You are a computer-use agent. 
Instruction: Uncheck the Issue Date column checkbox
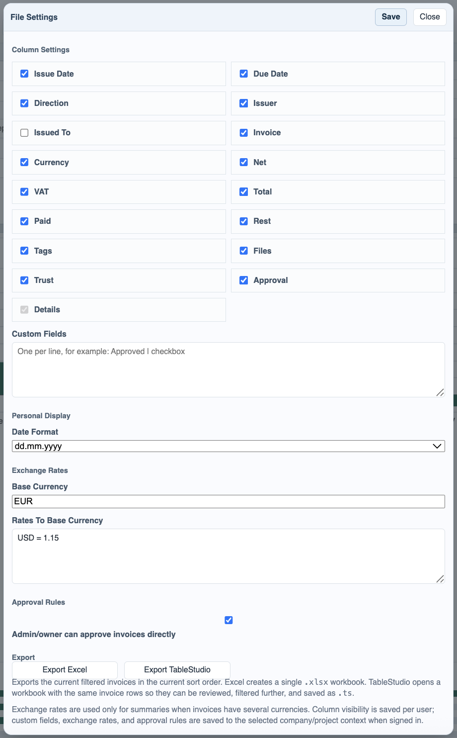pyautogui.click(x=24, y=74)
